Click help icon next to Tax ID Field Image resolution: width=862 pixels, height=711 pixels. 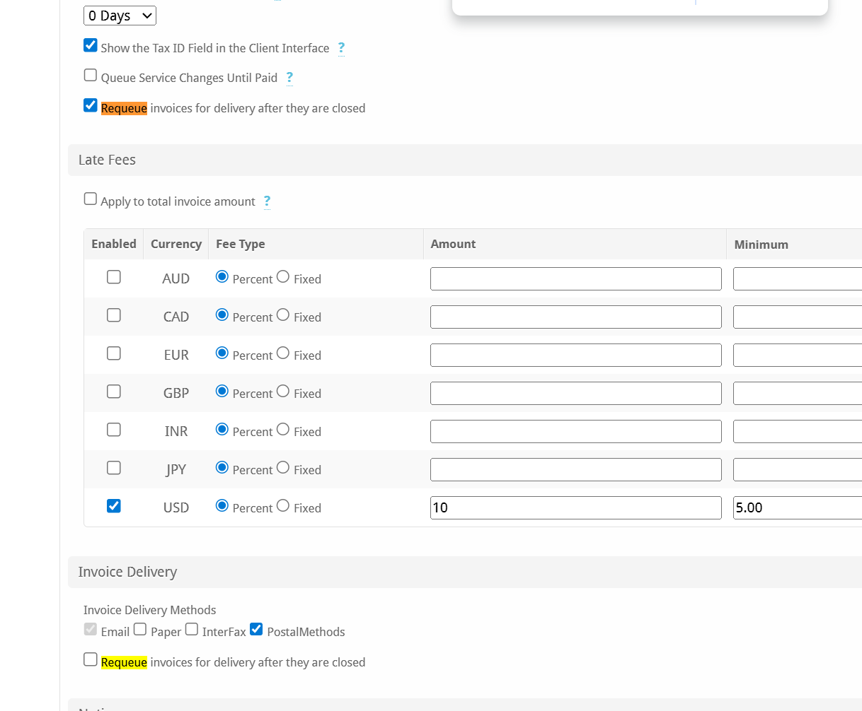pos(341,48)
